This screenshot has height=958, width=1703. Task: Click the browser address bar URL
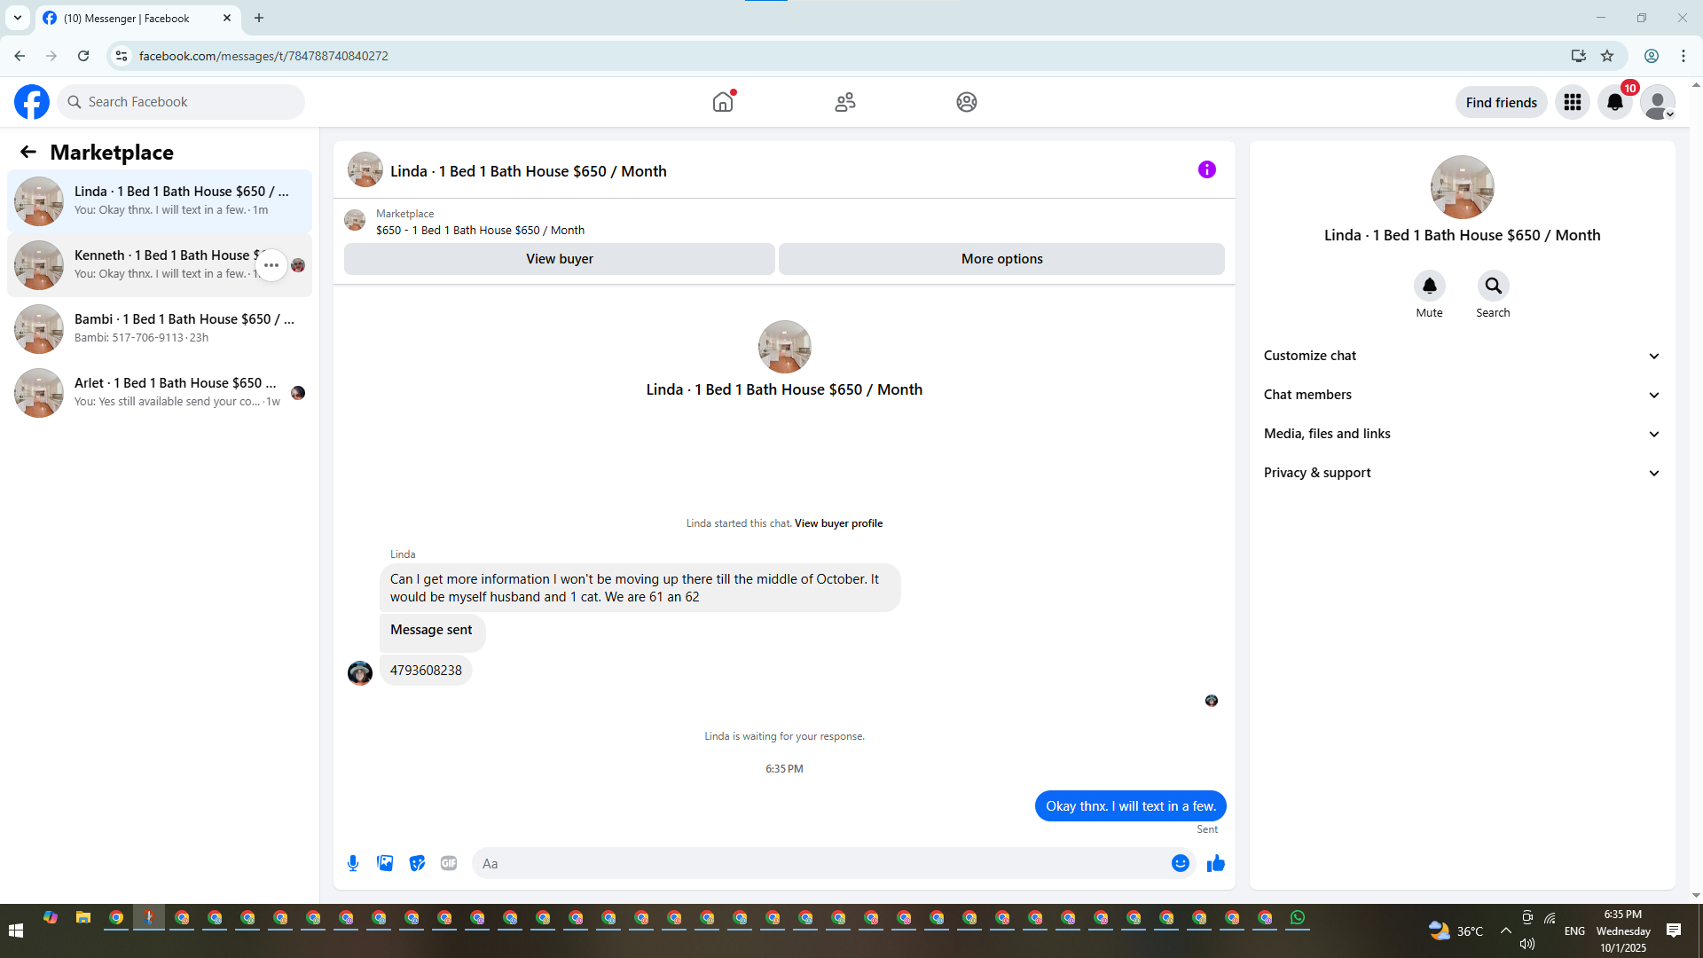pos(263,56)
